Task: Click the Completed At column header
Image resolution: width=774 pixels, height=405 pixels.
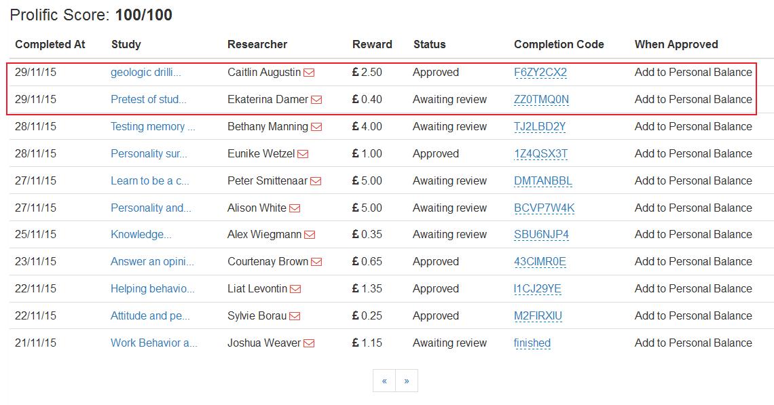Action: [x=50, y=45]
